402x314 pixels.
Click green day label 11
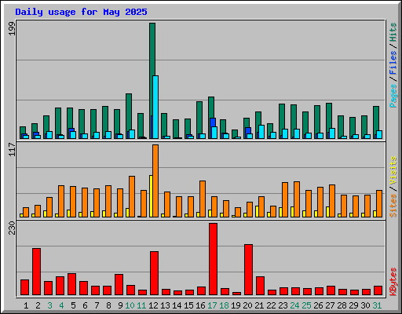(x=141, y=305)
